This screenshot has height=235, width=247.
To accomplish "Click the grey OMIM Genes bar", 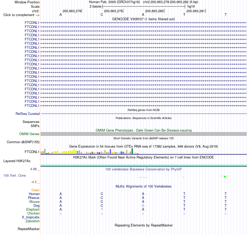I will pos(144,134).
